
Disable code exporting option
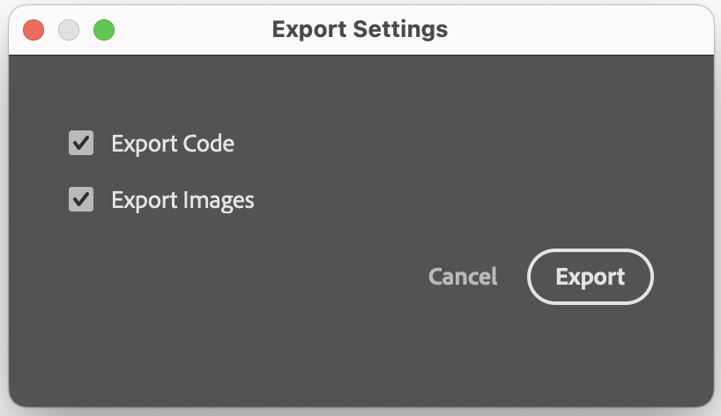tap(81, 143)
